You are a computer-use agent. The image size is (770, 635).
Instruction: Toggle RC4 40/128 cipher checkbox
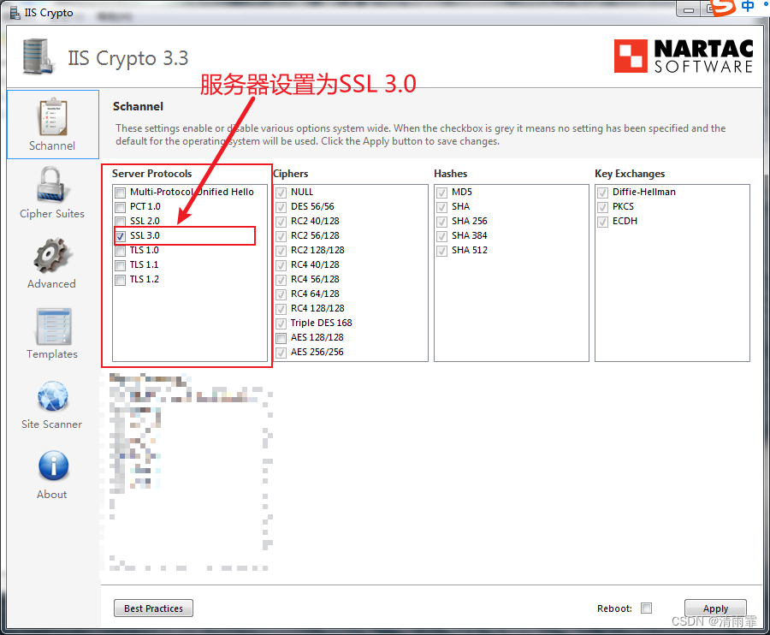(x=281, y=265)
